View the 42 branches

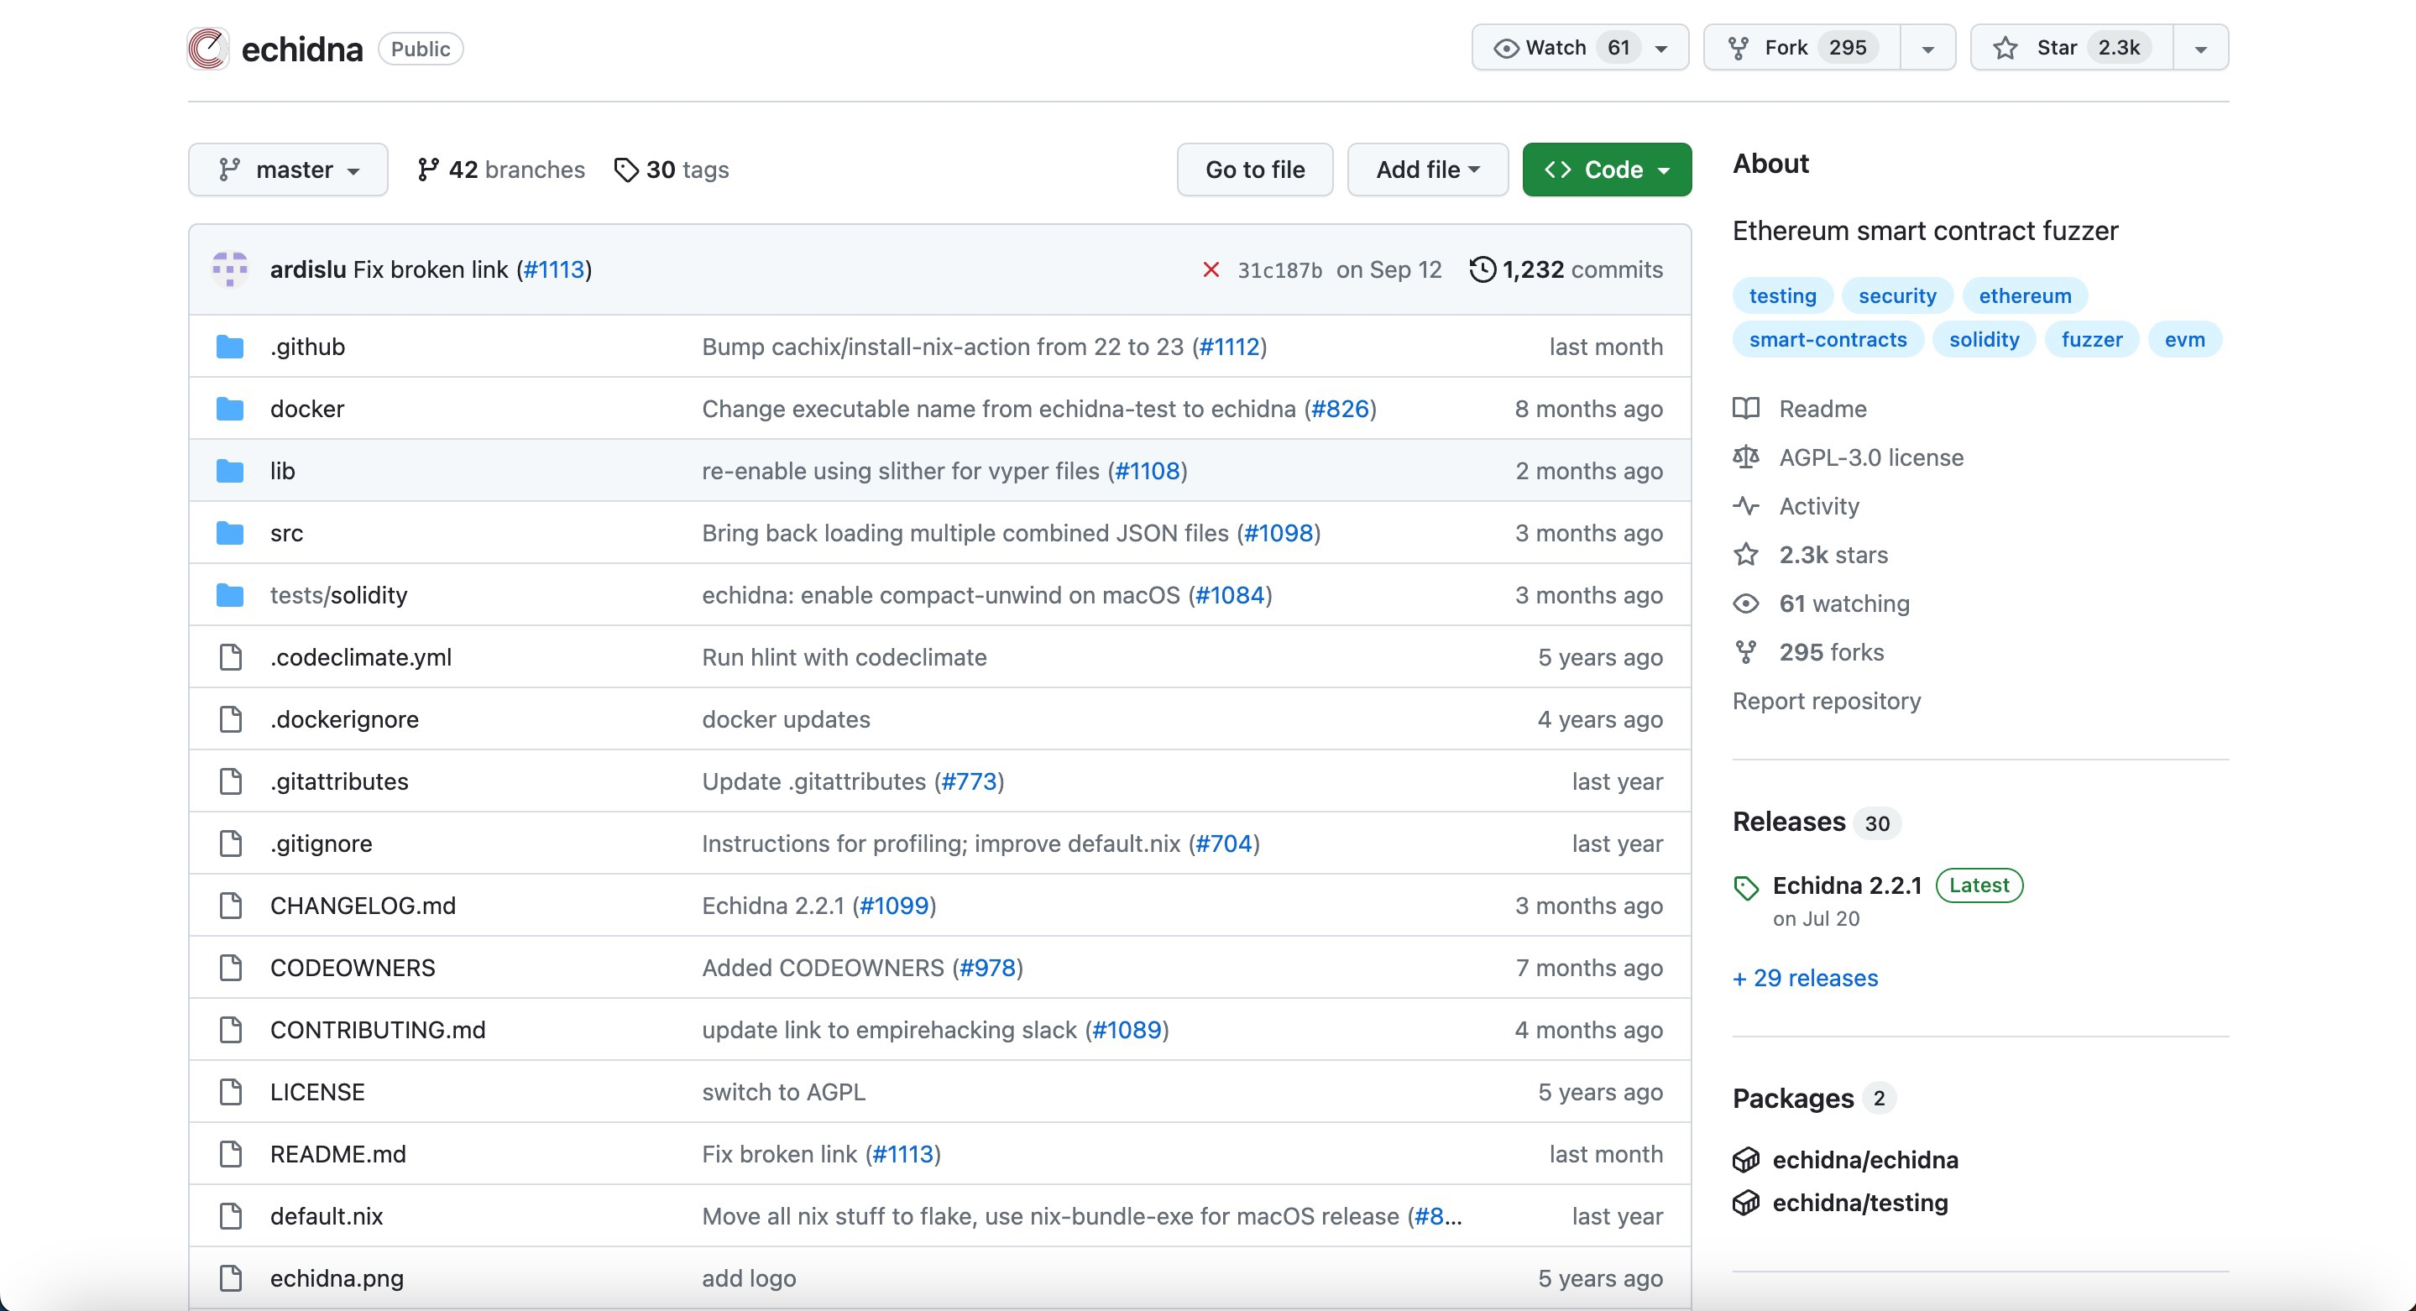pos(501,170)
